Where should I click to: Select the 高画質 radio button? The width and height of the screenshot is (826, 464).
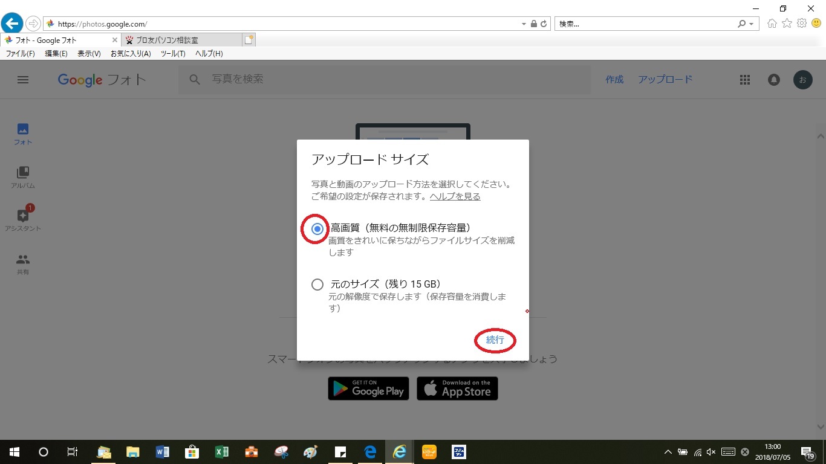click(317, 229)
